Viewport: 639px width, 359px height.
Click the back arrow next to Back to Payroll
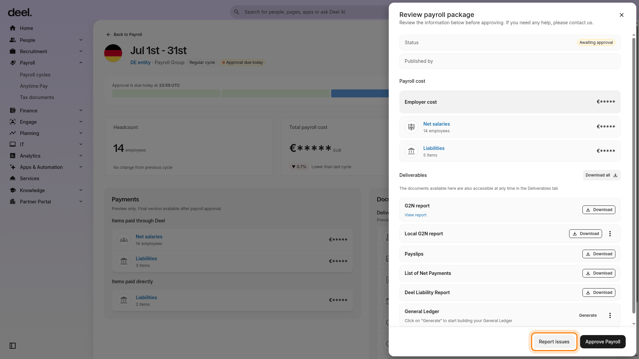point(108,35)
